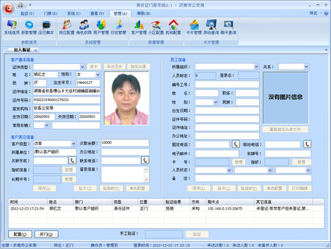Click the 验证结果 column header

point(177,202)
